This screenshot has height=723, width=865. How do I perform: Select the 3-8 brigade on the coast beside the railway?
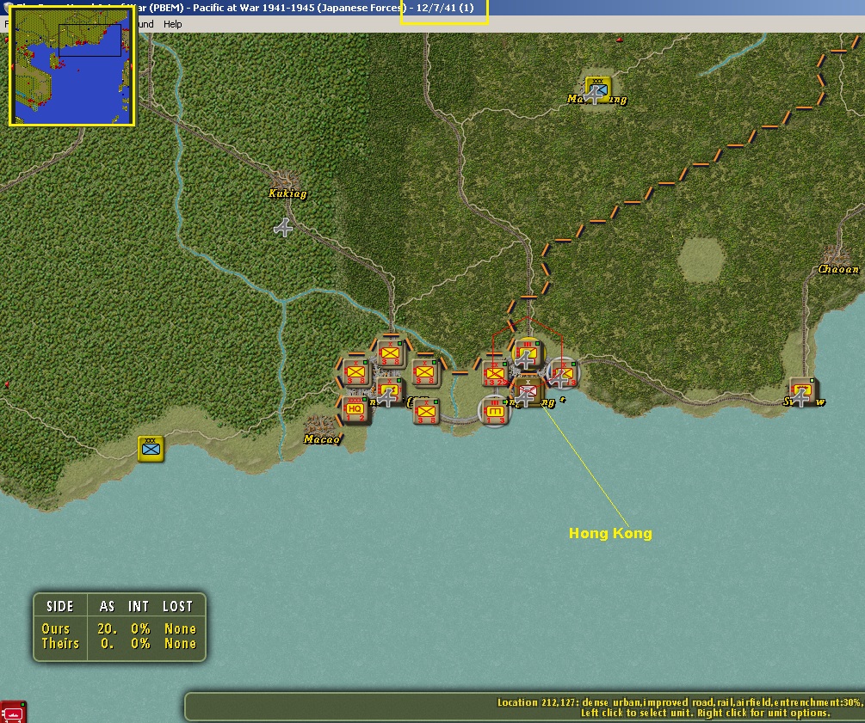(x=426, y=411)
